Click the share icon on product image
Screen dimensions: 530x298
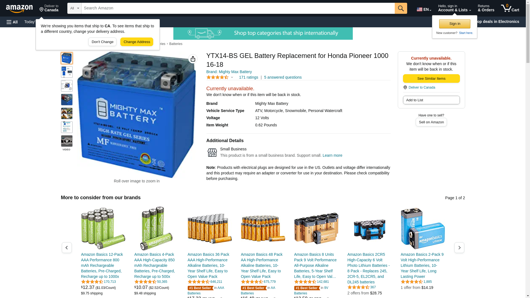pyautogui.click(x=193, y=59)
